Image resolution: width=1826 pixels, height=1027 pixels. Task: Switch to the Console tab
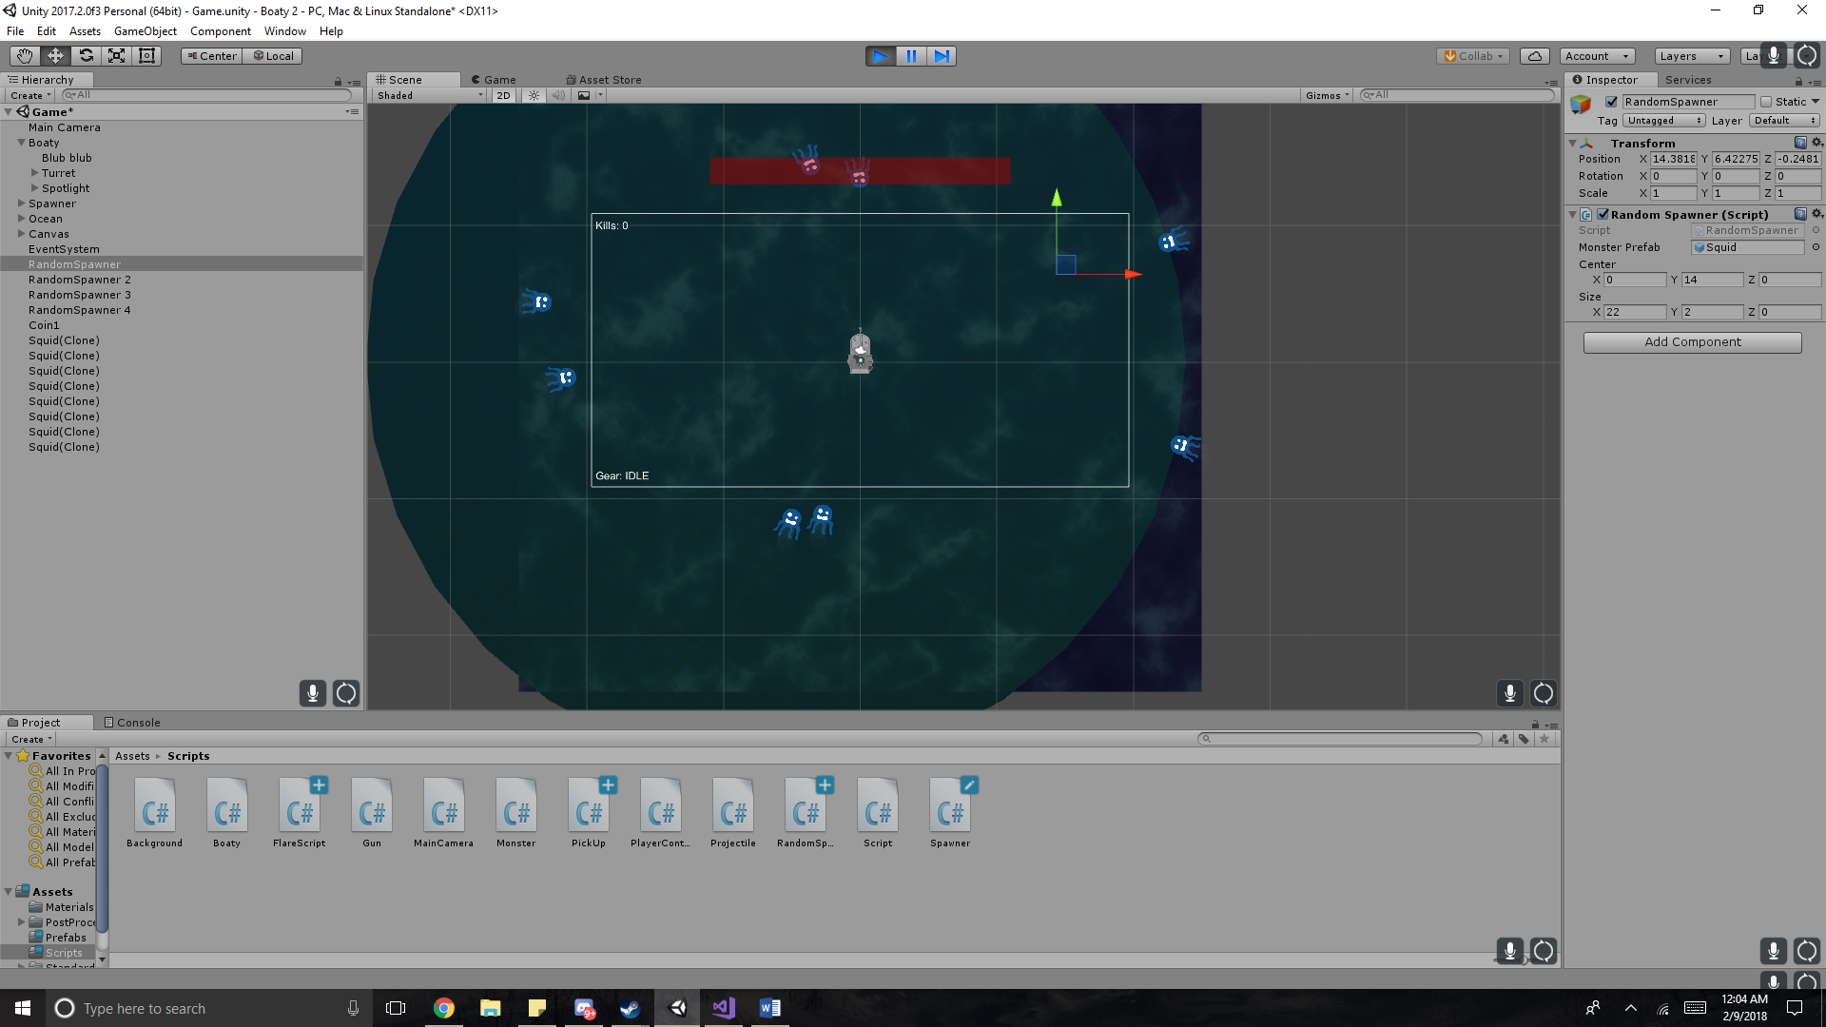tap(132, 723)
